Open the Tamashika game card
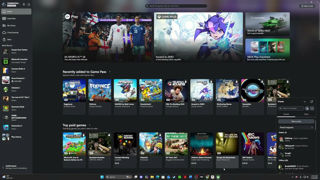The width and height of the screenshot is (320, 180). (253, 97)
